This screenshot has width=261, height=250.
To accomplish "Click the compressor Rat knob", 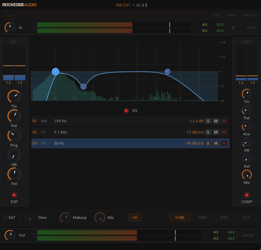I will (246, 110).
